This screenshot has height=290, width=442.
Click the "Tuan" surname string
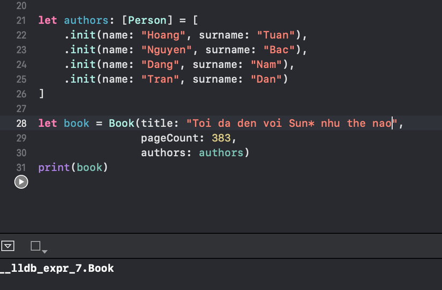tap(276, 35)
